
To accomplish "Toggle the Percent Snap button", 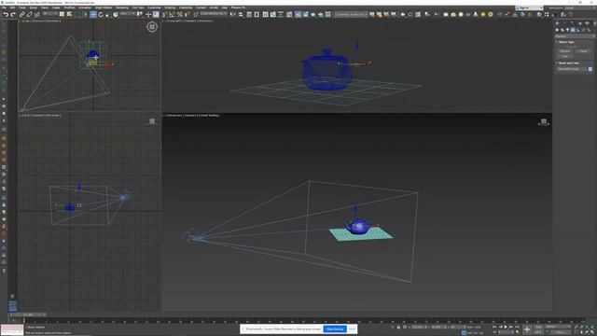I will tap(180, 15).
